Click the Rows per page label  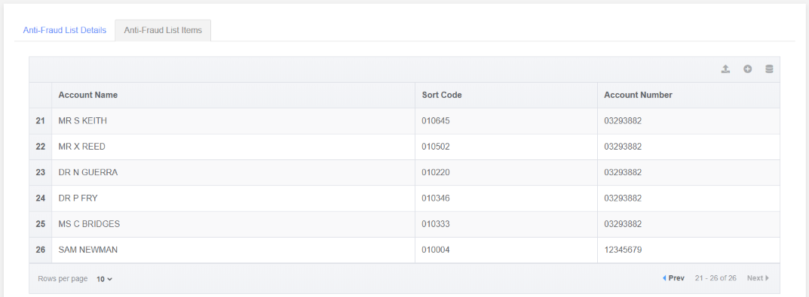pyautogui.click(x=63, y=278)
